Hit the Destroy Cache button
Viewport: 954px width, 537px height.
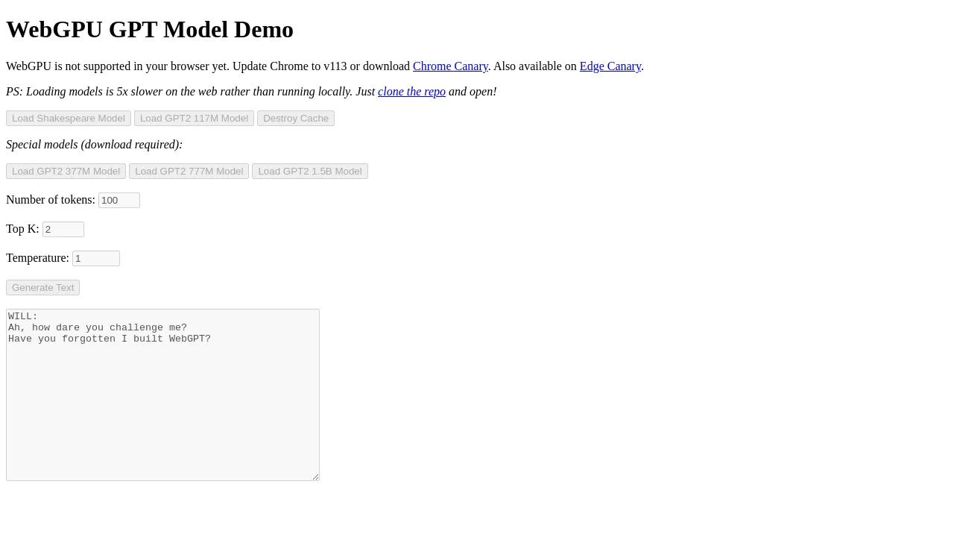click(x=295, y=119)
